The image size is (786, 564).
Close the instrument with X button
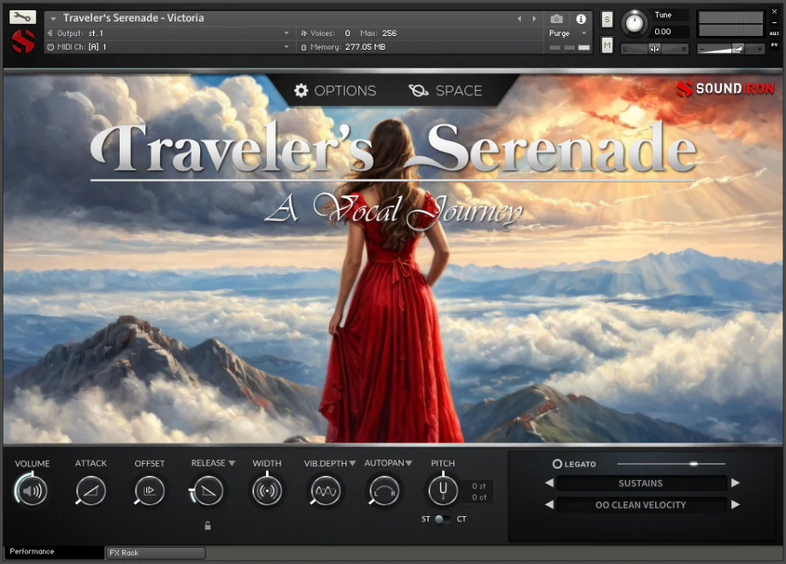coord(775,11)
